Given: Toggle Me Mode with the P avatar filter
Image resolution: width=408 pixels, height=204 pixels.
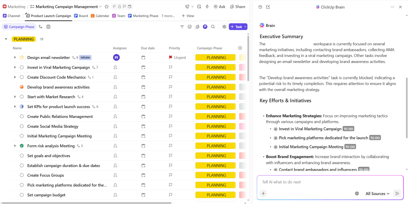Looking at the screenshot, I should pos(205,27).
